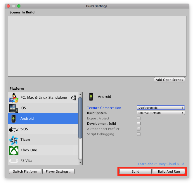Click the platform list scroll down arrow
Viewport: 194px width, 184px height.
(x=80, y=162)
